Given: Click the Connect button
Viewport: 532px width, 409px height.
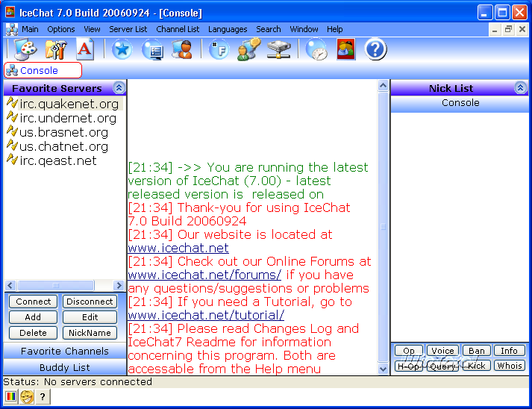Looking at the screenshot, I should pyautogui.click(x=34, y=302).
